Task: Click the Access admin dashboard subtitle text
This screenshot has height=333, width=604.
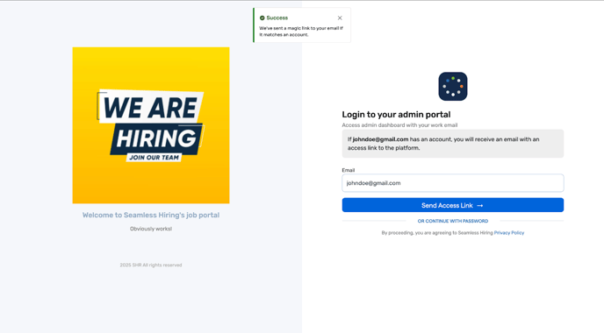Action: coord(399,125)
